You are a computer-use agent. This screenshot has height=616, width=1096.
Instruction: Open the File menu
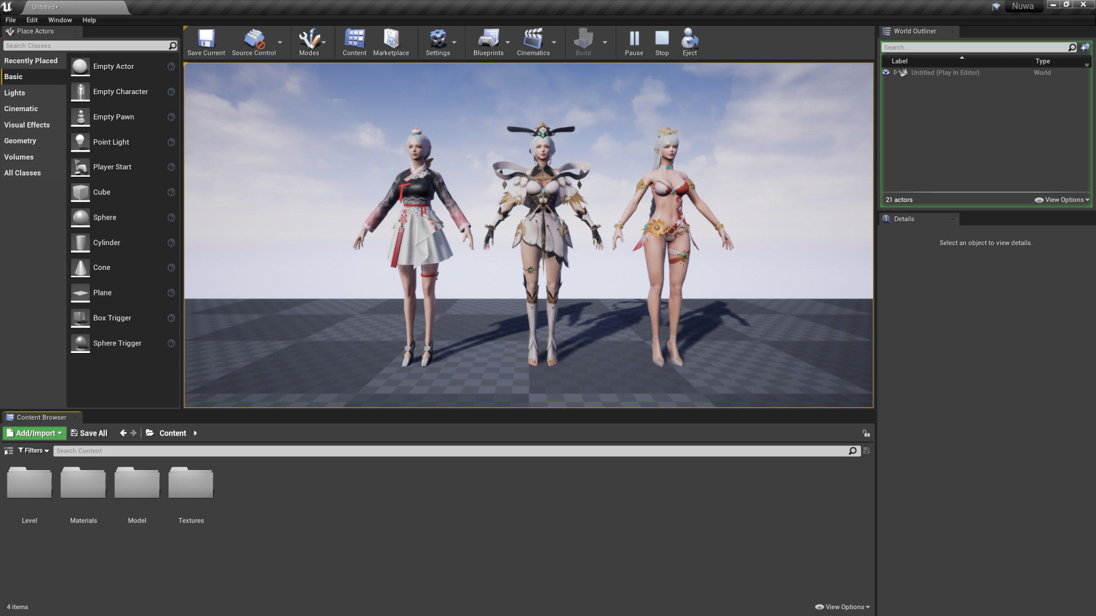(10, 20)
